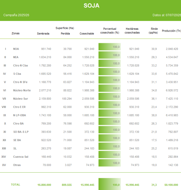Screen dimensions: 181x190
Task: Click total perdida value 809.555
Action: [67, 185]
